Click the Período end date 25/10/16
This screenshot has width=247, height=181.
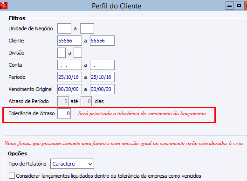(102, 77)
